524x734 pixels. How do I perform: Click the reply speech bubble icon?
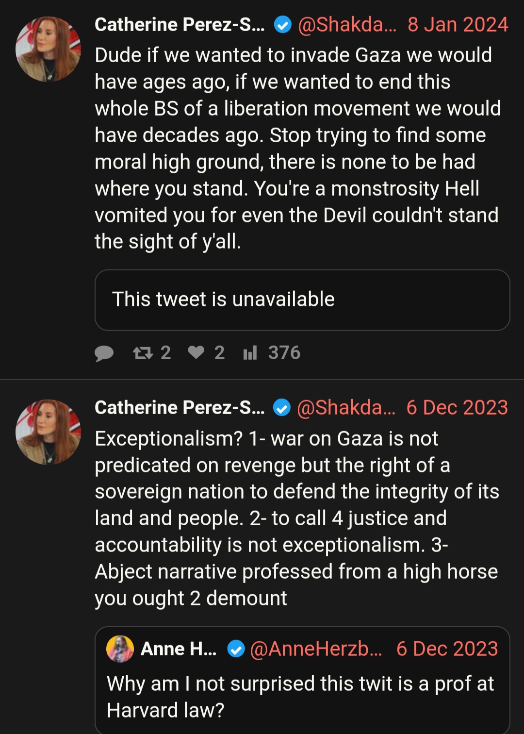(x=104, y=353)
